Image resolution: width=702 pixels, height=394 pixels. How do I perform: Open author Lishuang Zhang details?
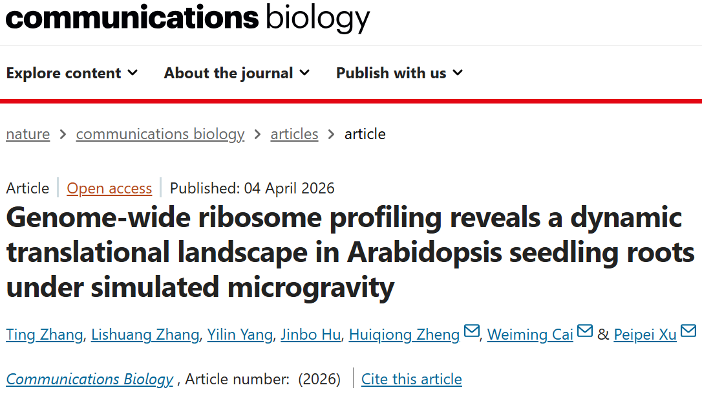click(145, 334)
